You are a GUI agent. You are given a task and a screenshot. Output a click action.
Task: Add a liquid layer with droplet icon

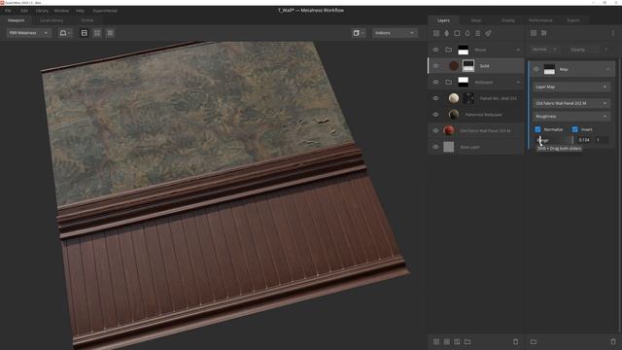(467, 33)
